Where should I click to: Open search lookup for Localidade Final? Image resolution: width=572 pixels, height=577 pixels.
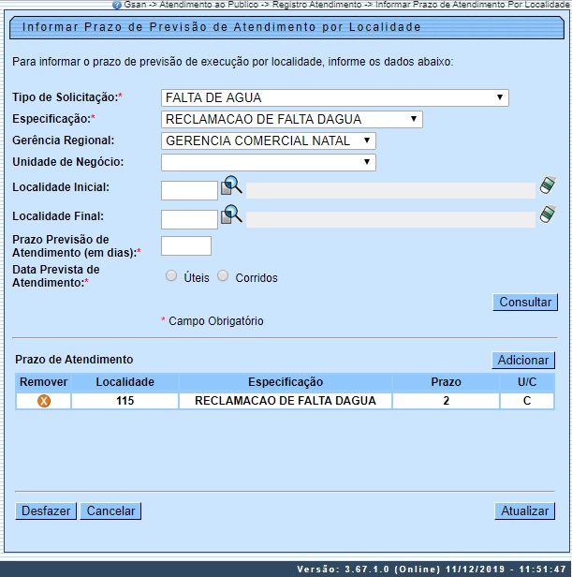point(231,215)
